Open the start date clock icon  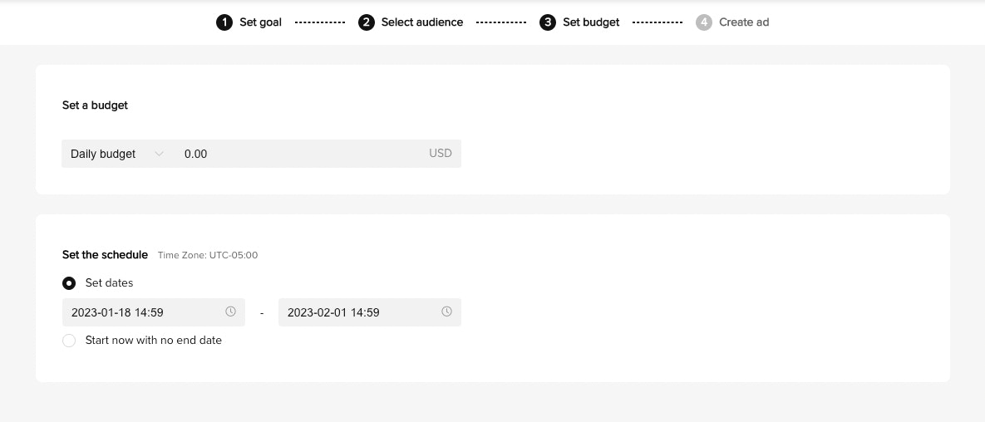(230, 312)
